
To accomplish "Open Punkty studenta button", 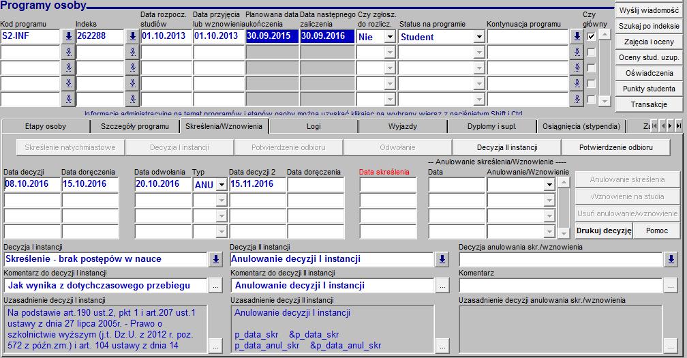I will [649, 89].
